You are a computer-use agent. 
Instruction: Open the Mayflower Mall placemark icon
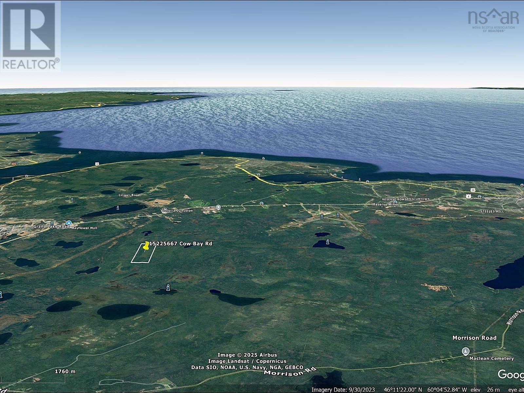tap(68, 223)
